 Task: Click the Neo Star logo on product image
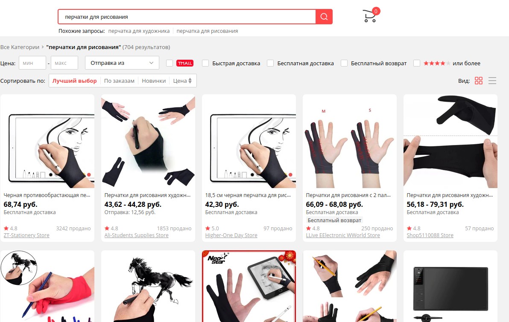[217, 259]
